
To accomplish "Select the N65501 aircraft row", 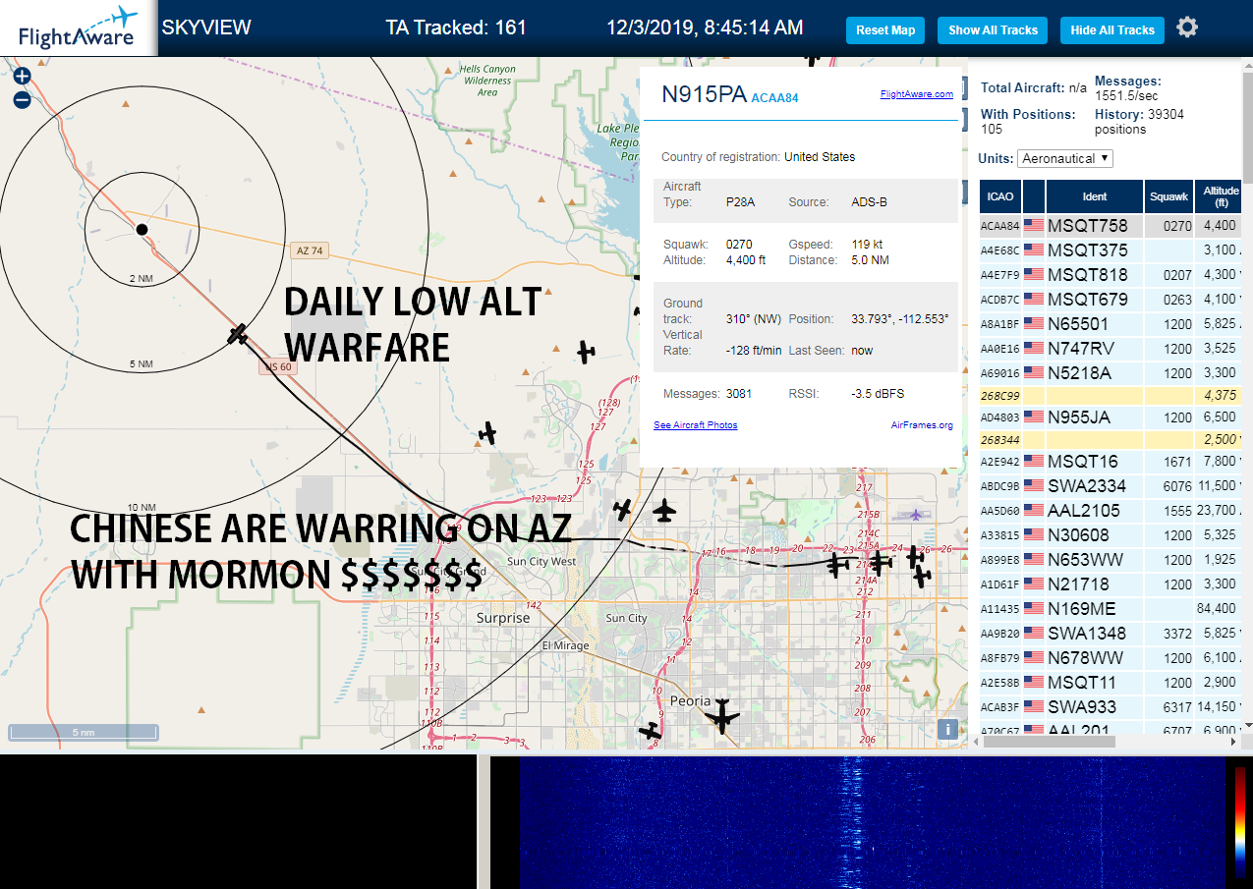I will (x=1111, y=324).
